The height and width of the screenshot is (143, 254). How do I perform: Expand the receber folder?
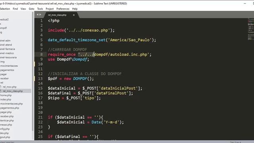[x=4, y=79]
